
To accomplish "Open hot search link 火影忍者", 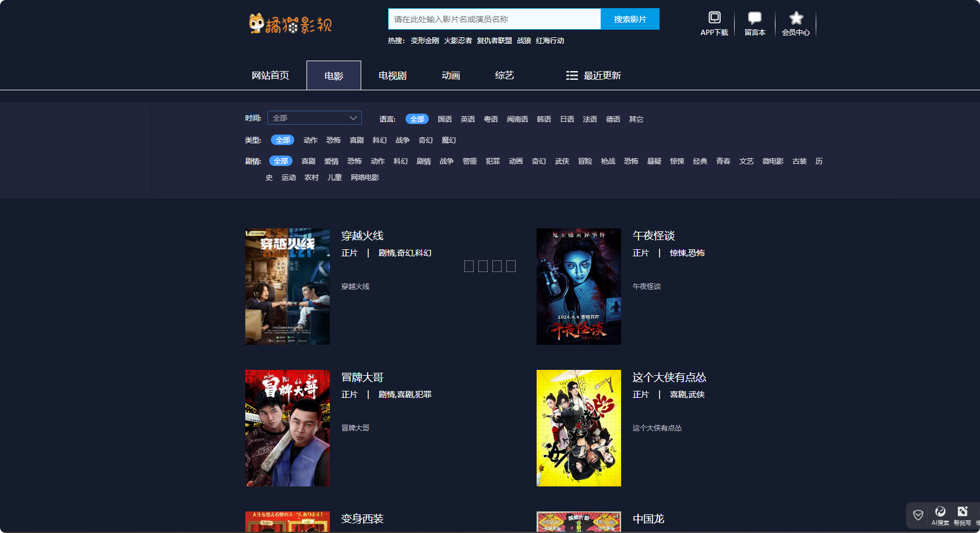I will pos(458,41).
